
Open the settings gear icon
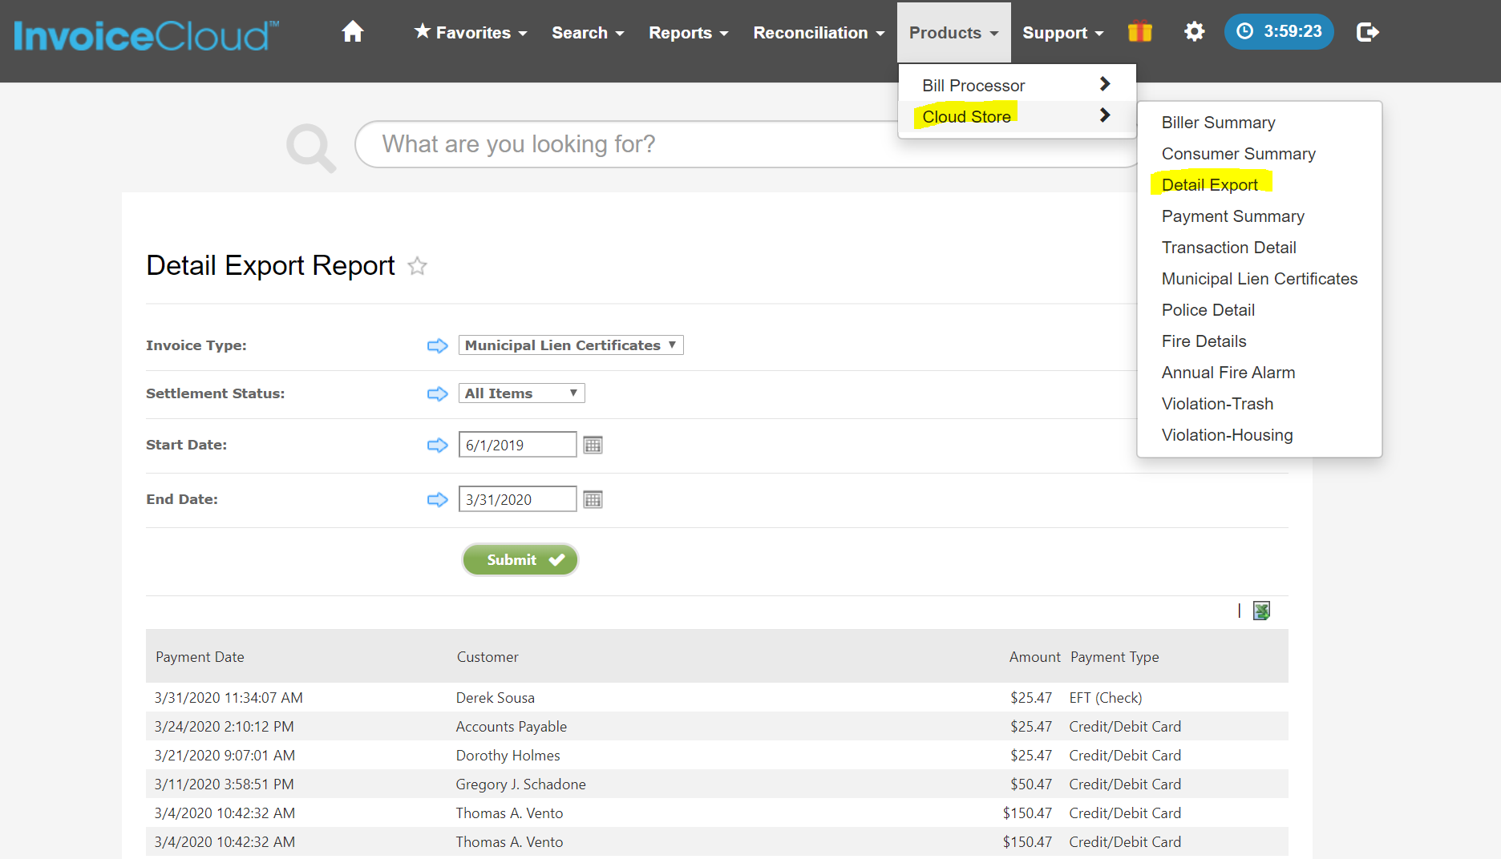pyautogui.click(x=1194, y=32)
